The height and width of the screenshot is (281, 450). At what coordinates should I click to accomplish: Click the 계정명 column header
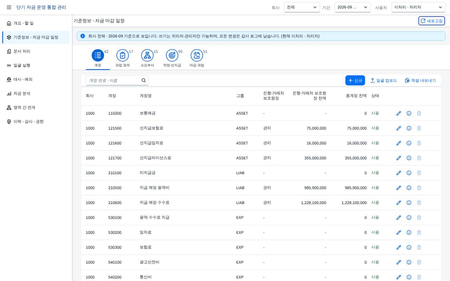pos(146,96)
